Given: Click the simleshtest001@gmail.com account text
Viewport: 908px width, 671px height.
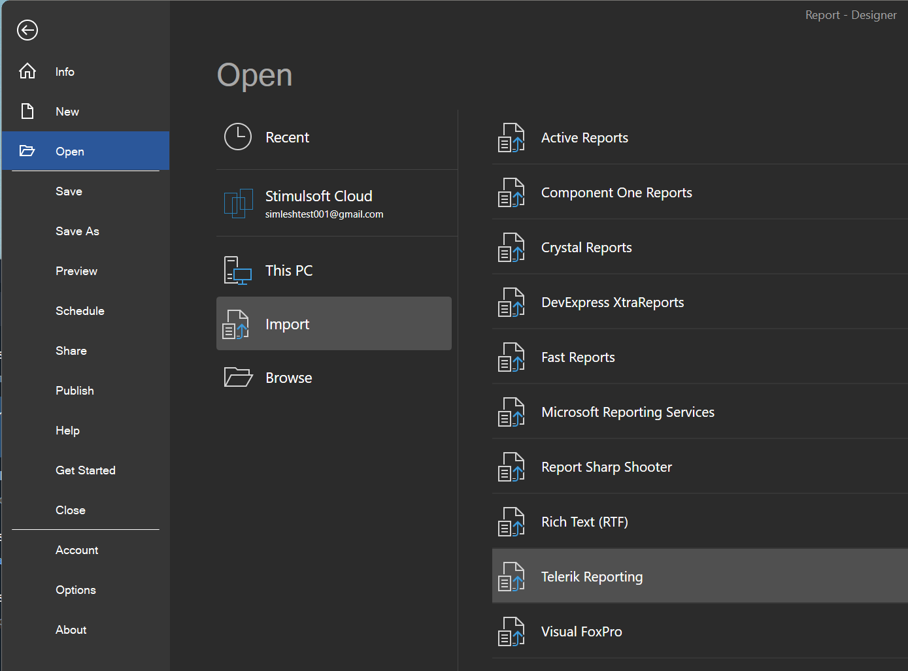Looking at the screenshot, I should point(324,214).
